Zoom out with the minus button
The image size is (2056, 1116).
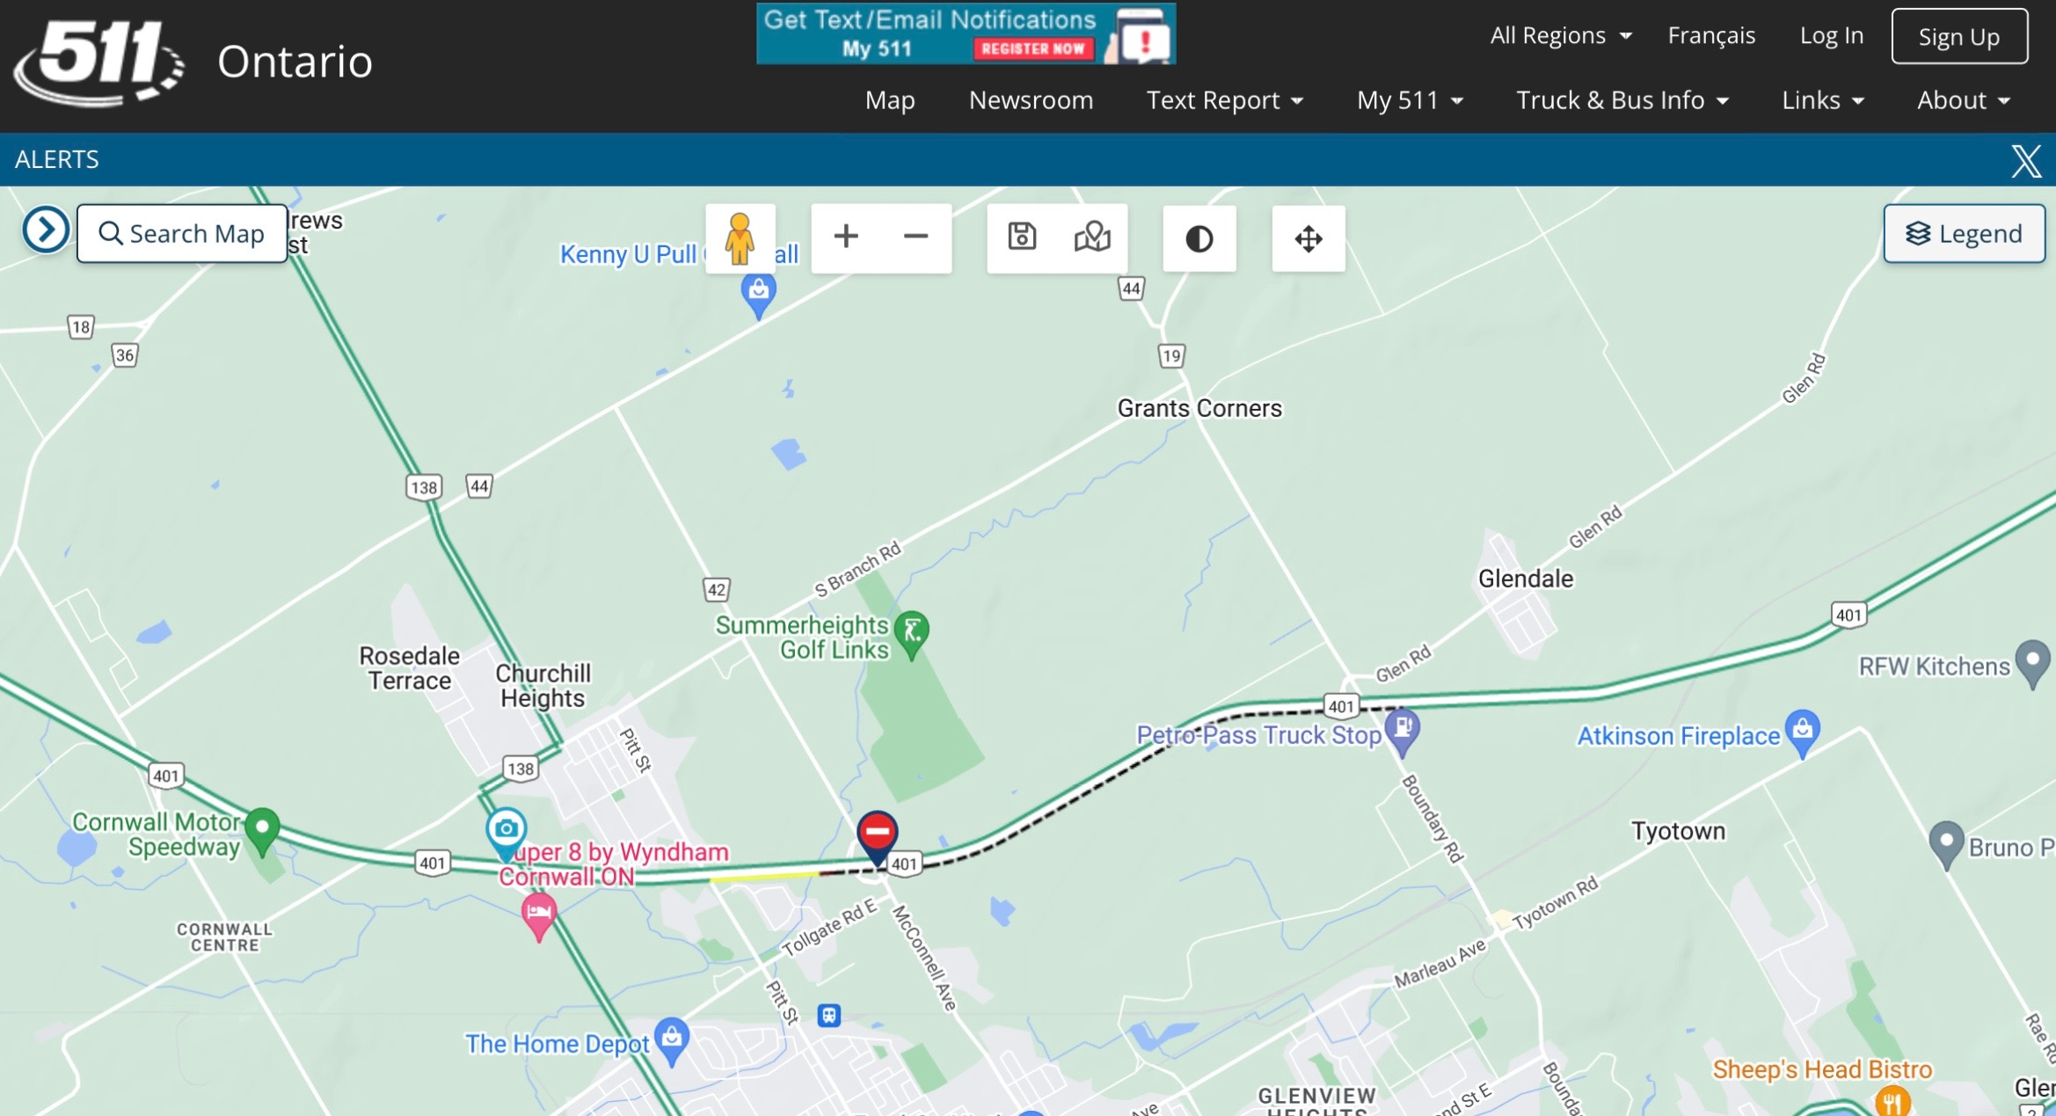[x=915, y=237]
